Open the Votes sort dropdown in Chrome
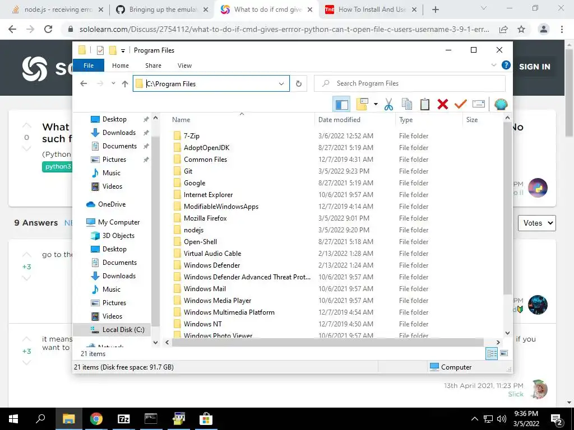 (x=536, y=223)
